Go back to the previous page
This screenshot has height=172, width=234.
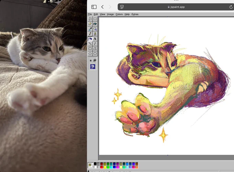coord(103,7)
